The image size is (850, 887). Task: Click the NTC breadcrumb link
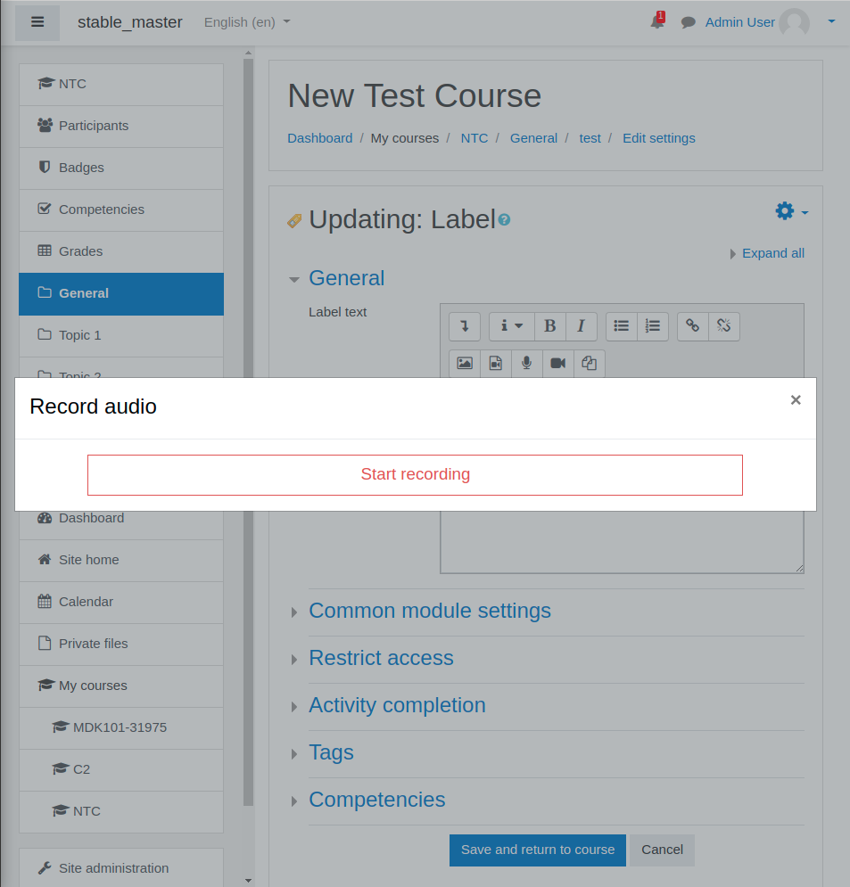tap(475, 138)
